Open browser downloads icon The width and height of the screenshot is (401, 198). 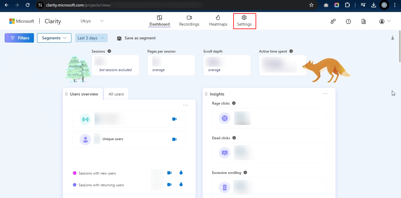[x=374, y=5]
